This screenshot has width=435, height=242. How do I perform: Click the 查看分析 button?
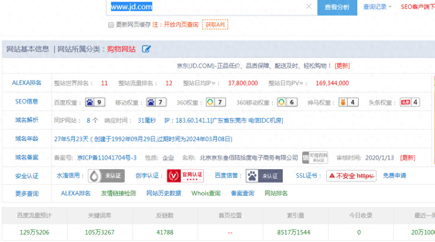(x=337, y=7)
